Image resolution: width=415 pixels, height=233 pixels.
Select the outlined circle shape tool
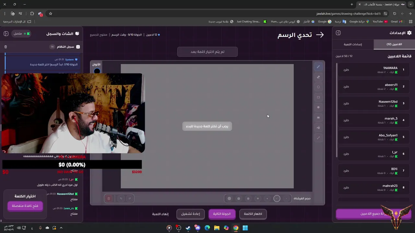318,87
